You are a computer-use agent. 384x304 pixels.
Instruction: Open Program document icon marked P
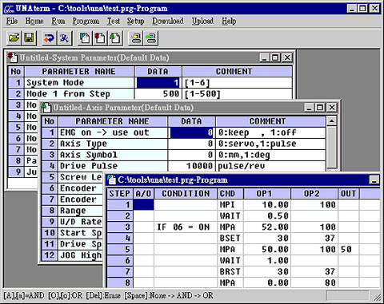[85, 38]
